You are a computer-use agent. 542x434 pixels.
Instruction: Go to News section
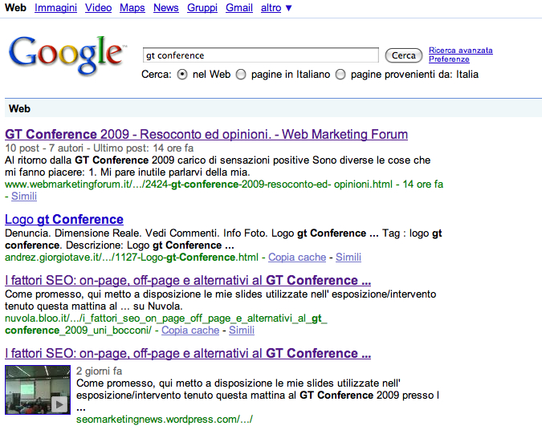(166, 7)
